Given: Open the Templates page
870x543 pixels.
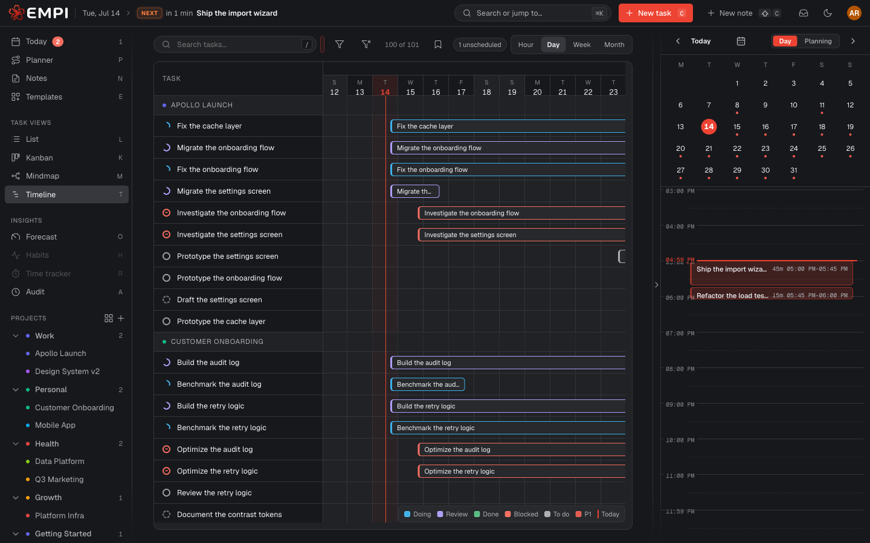Looking at the screenshot, I should click(66, 97).
